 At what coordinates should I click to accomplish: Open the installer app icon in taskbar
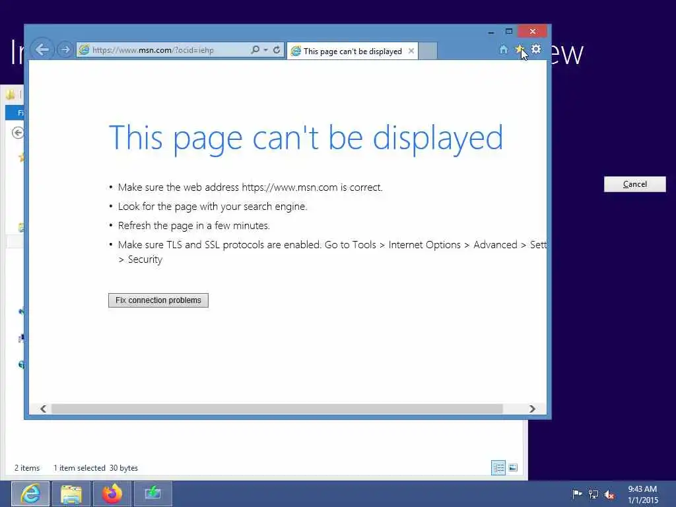pyautogui.click(x=153, y=494)
